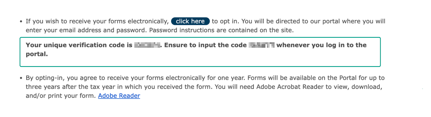Click the first blurred verification code
Screen dimensions: 431x117
147,45
